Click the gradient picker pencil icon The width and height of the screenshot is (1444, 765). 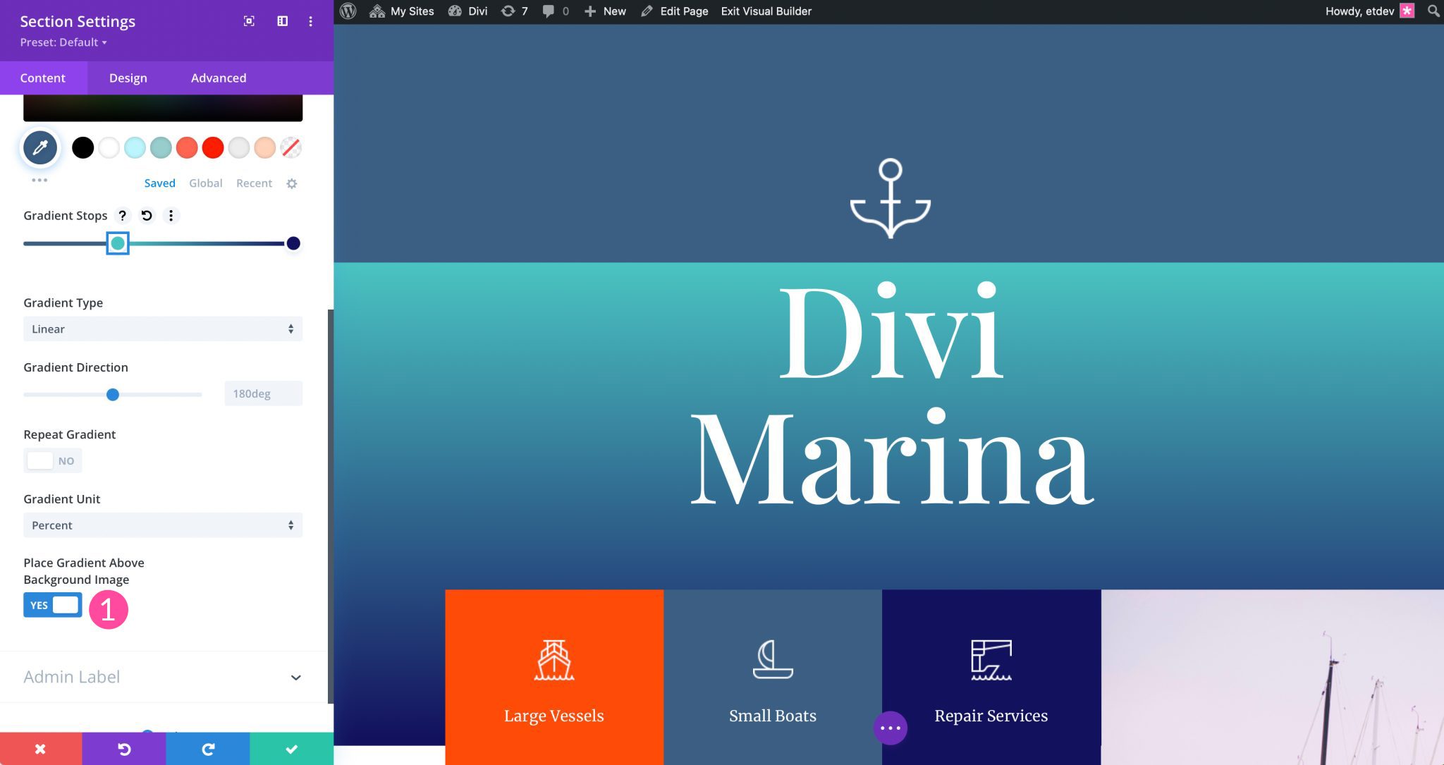40,146
